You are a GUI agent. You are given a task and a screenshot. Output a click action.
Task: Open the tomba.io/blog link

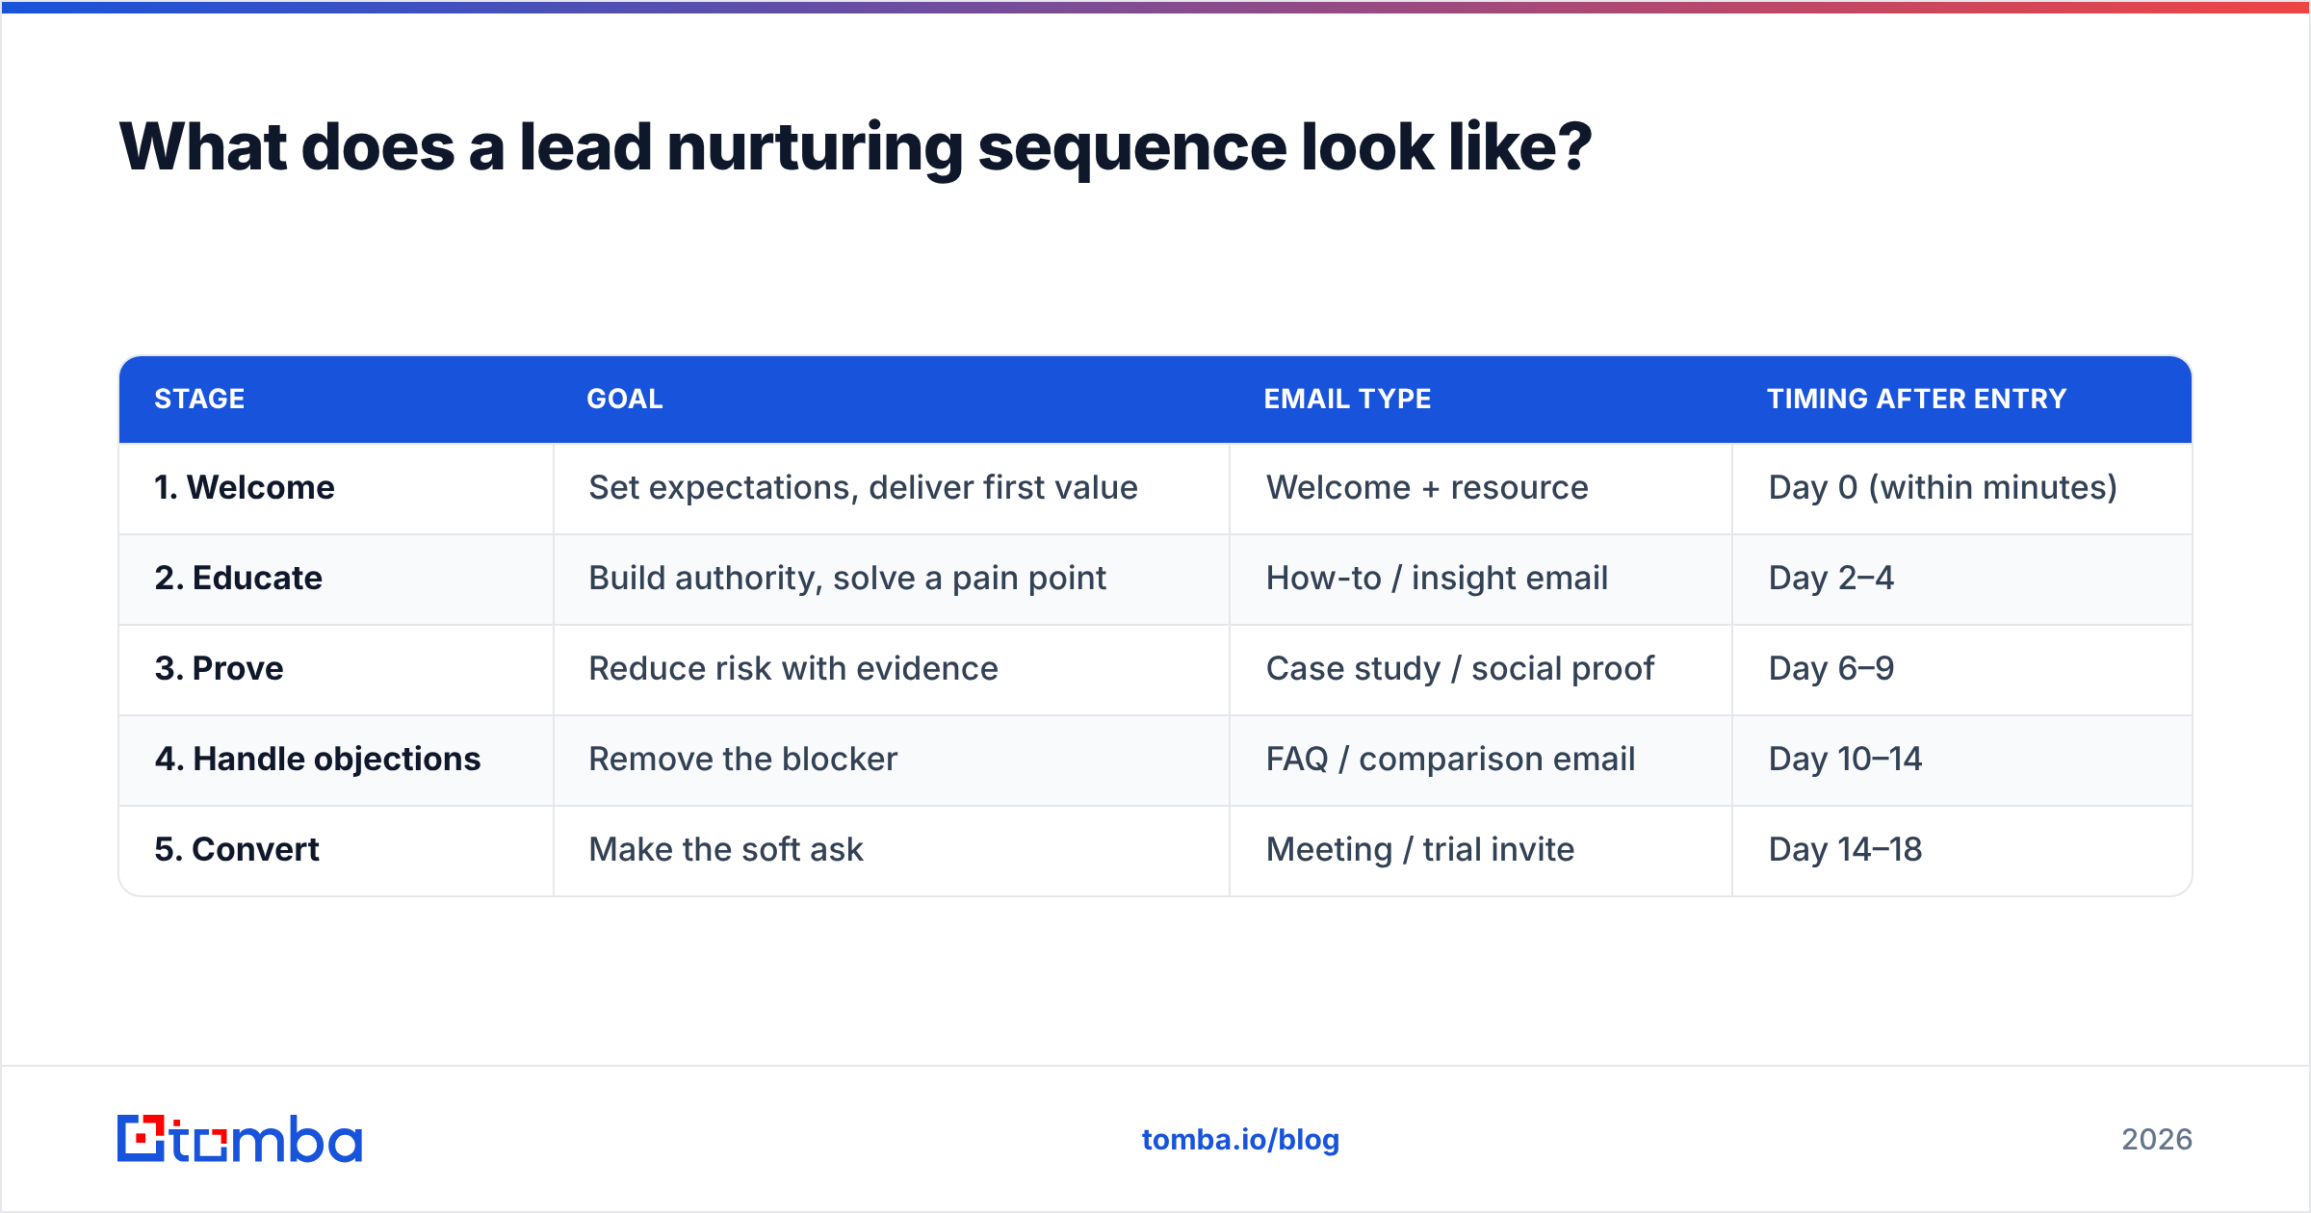tap(1240, 1140)
